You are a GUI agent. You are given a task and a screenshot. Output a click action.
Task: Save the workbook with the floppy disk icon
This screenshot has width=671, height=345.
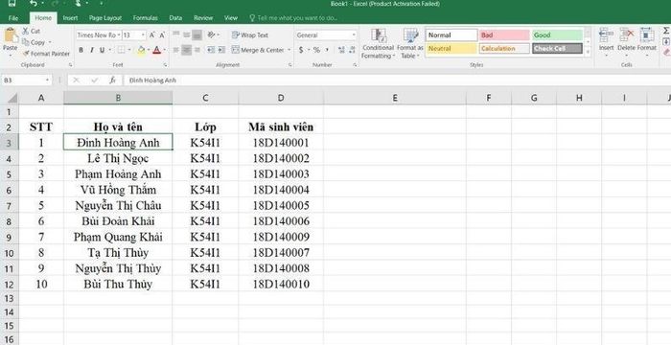(x=12, y=4)
